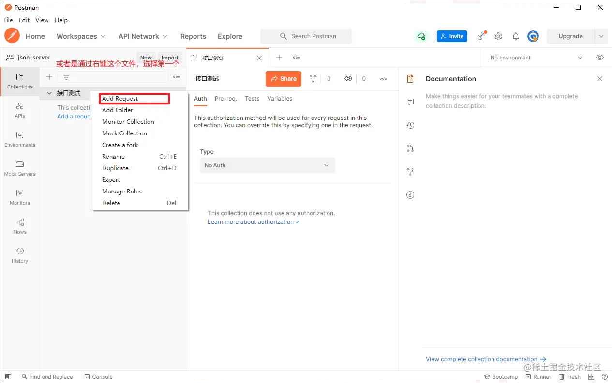
Task: Select Mock Collection menu entry
Action: 124,133
